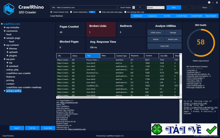
Task: Click the Broken Links red tile
Action: (x=101, y=29)
